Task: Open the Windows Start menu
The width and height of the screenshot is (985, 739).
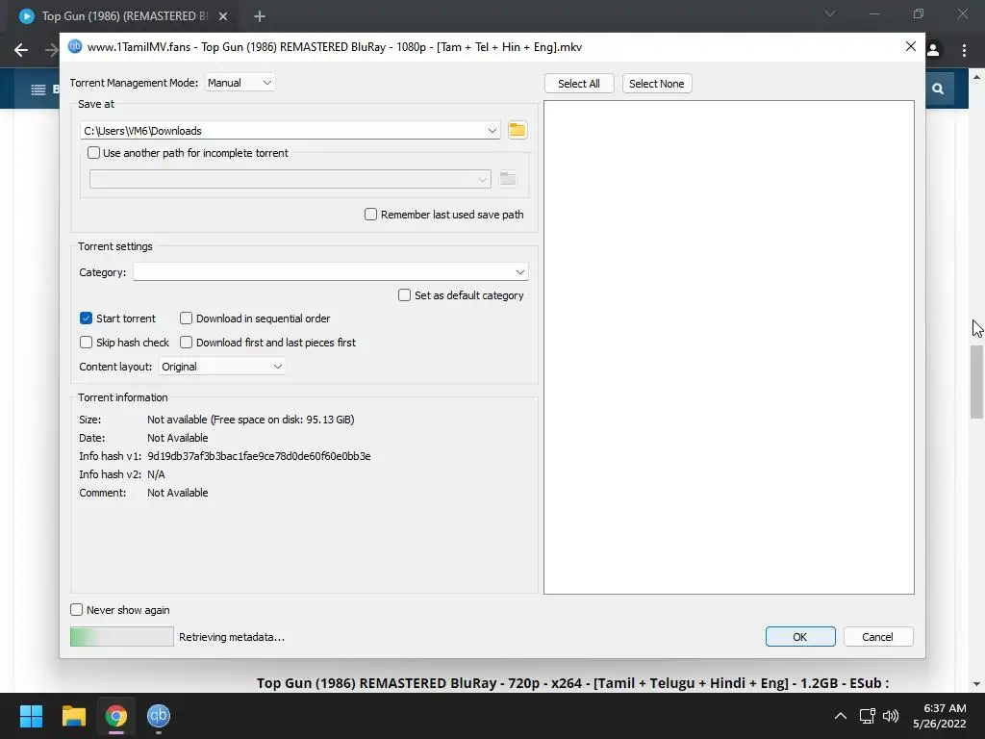Action: coord(31,715)
